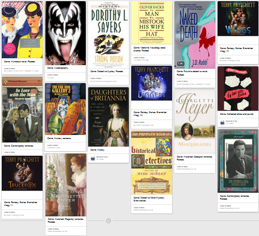
Task: Click collected letters and journal caption
Action: (x=237, y=114)
